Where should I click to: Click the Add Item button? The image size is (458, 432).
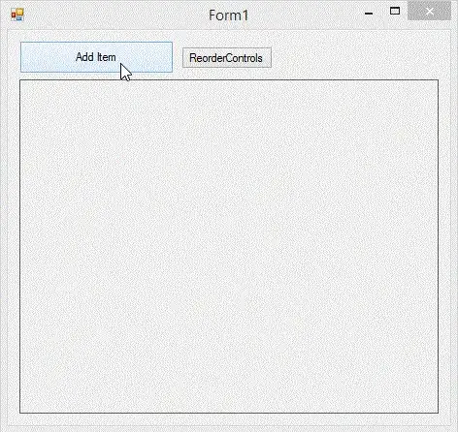click(x=96, y=57)
